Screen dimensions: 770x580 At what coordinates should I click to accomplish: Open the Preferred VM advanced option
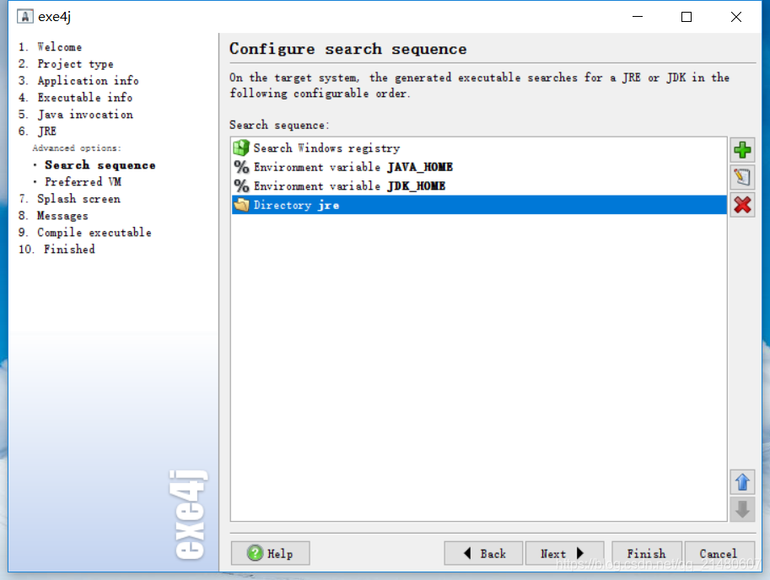click(x=83, y=181)
